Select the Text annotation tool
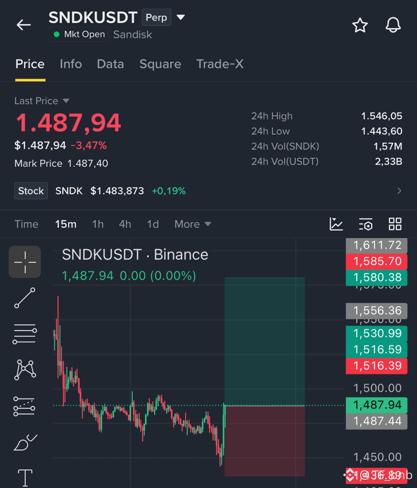 pyautogui.click(x=25, y=478)
